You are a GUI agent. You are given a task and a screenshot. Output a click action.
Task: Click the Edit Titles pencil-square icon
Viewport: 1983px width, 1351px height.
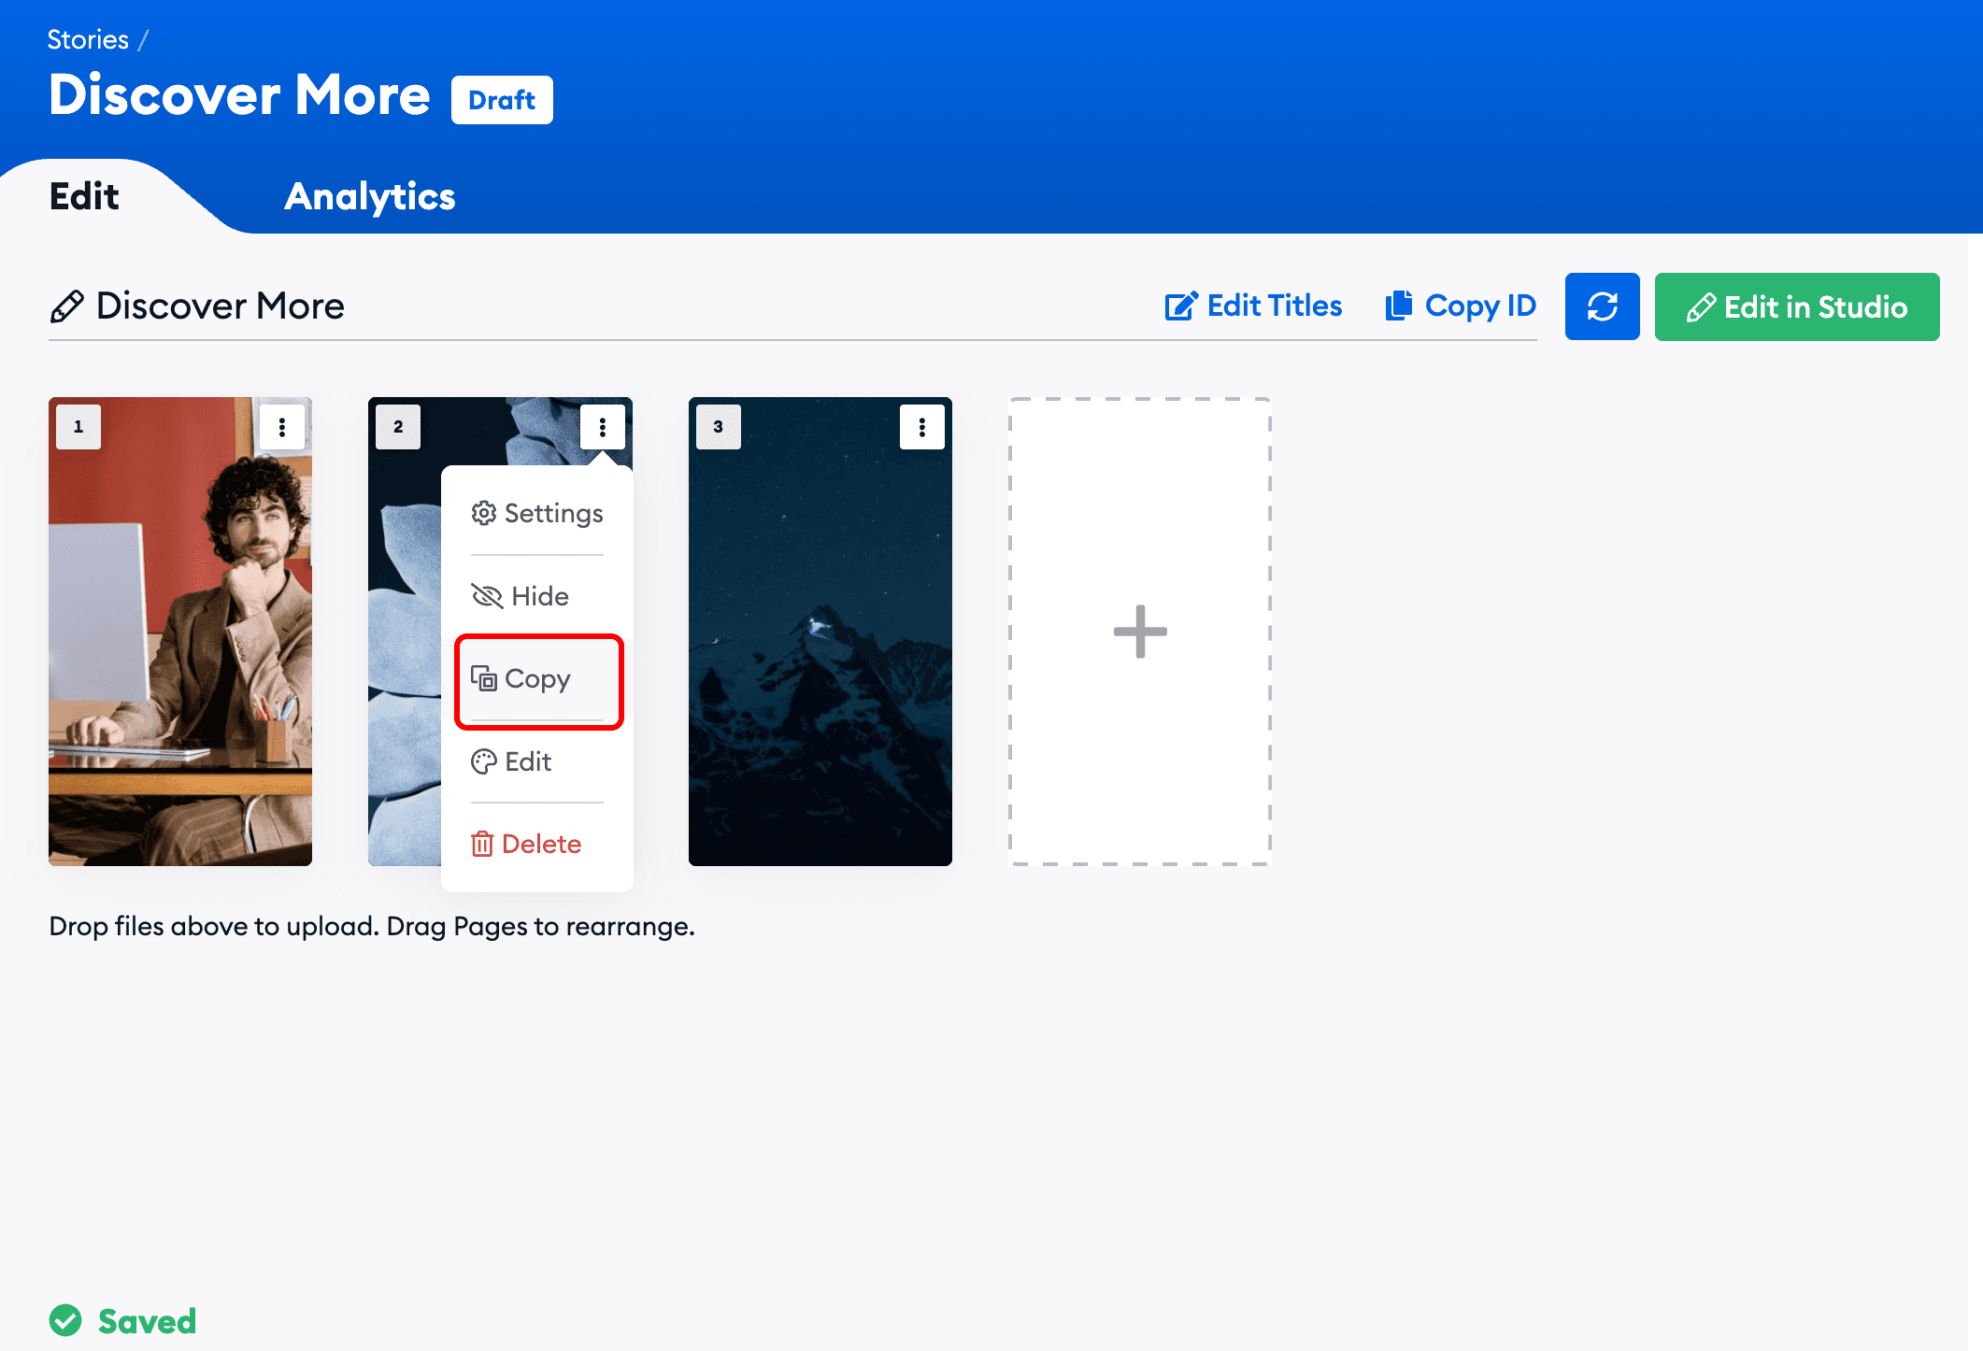point(1180,306)
